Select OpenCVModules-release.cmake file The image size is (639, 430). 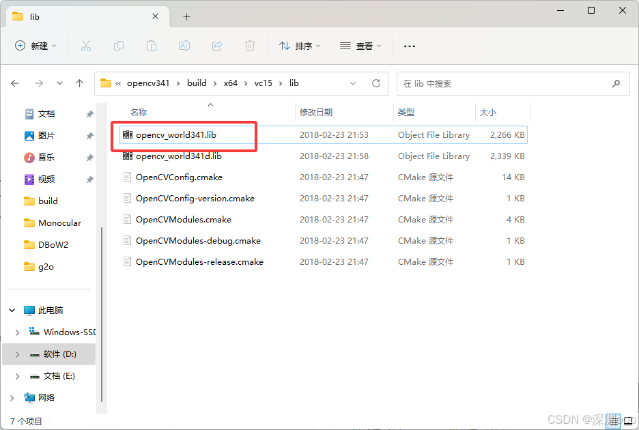coord(324,262)
